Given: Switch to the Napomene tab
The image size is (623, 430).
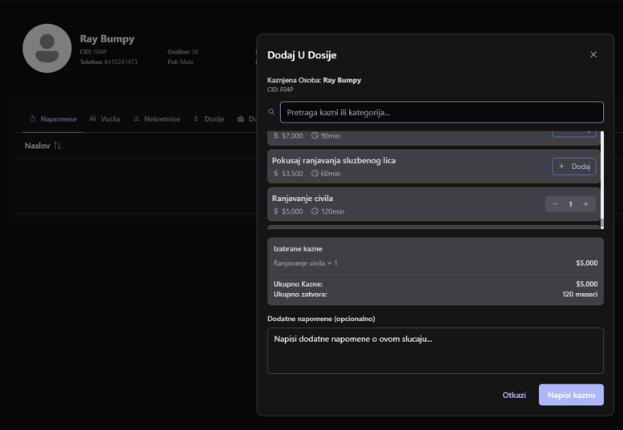Looking at the screenshot, I should click(54, 119).
